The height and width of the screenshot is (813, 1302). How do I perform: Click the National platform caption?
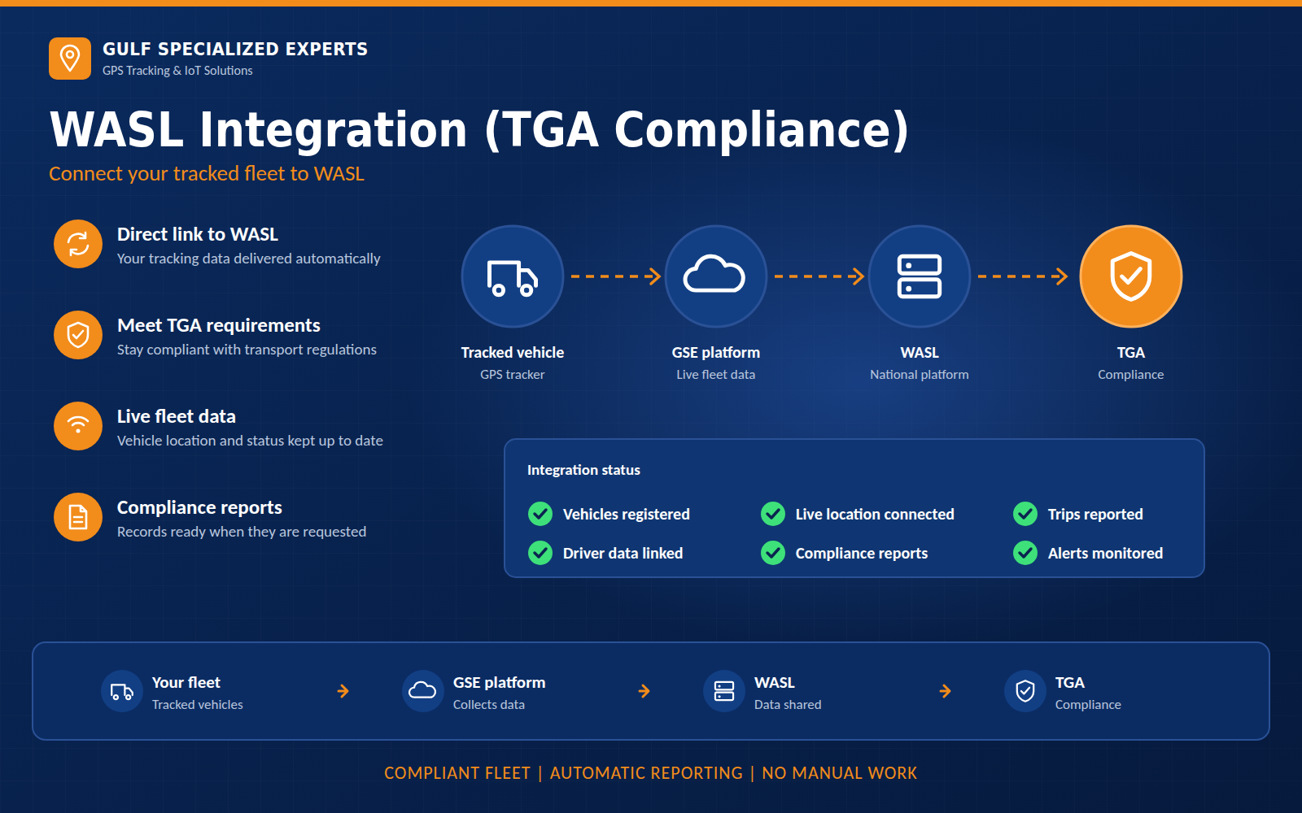[920, 375]
